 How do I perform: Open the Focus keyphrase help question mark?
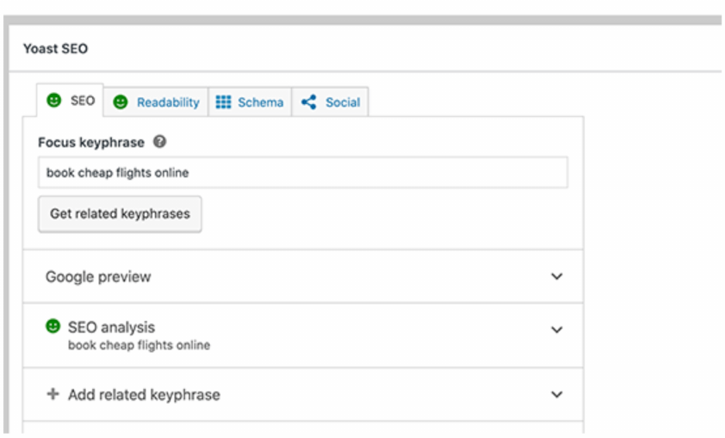point(159,142)
